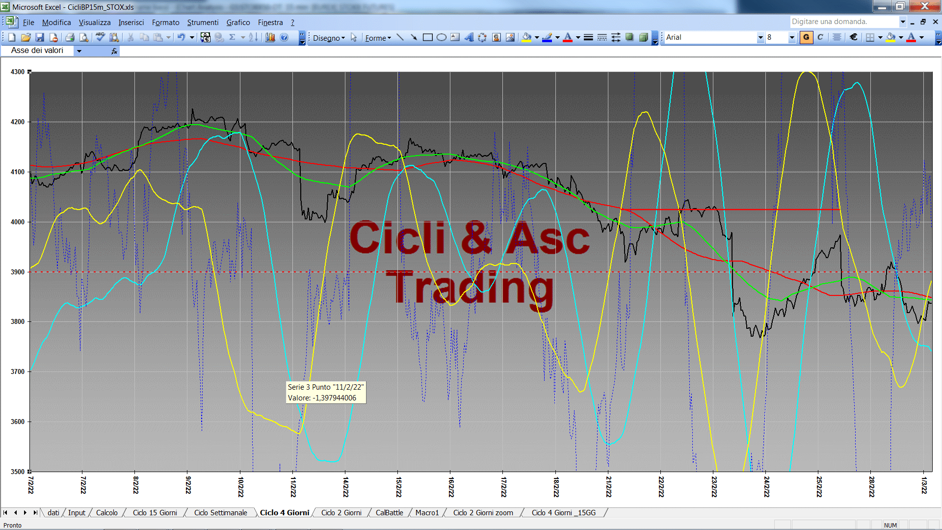Expand the Fill Color dropdown arrow in Drawing toolbar
This screenshot has height=530, width=942.
pos(537,37)
